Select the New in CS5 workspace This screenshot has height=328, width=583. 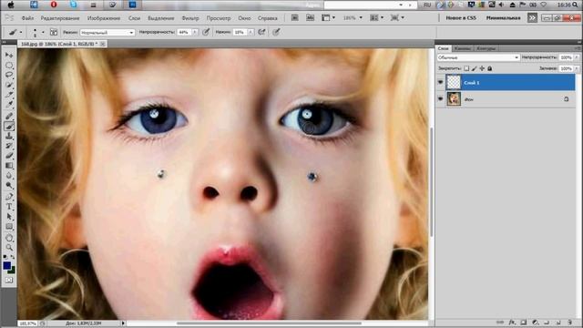[x=461, y=17]
